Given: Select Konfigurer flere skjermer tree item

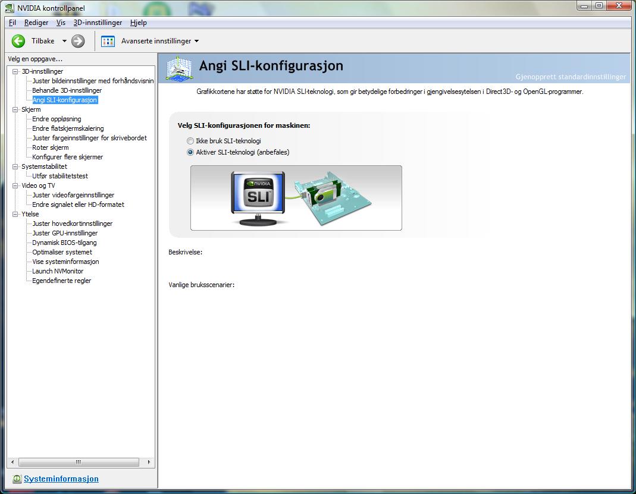Looking at the screenshot, I should pos(68,157).
